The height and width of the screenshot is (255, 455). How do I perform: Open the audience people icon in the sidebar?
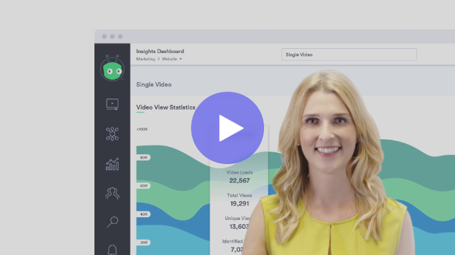click(x=112, y=193)
